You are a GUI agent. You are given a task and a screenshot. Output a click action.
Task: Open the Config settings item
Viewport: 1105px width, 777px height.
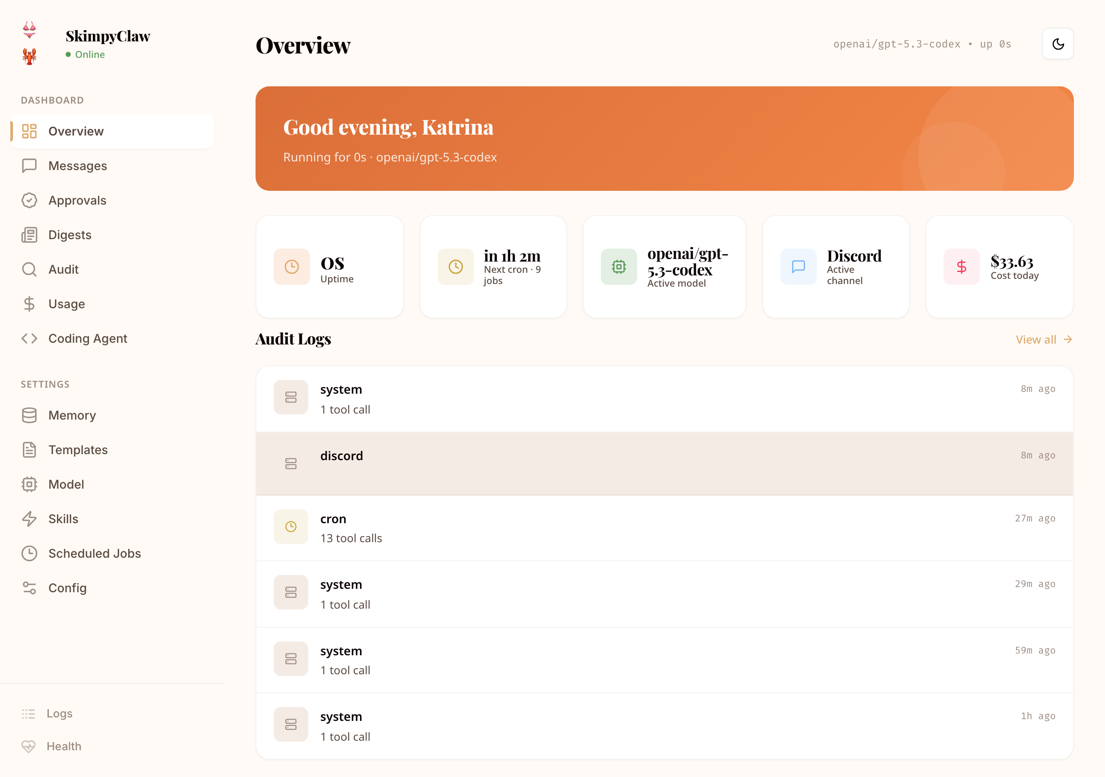coord(67,588)
